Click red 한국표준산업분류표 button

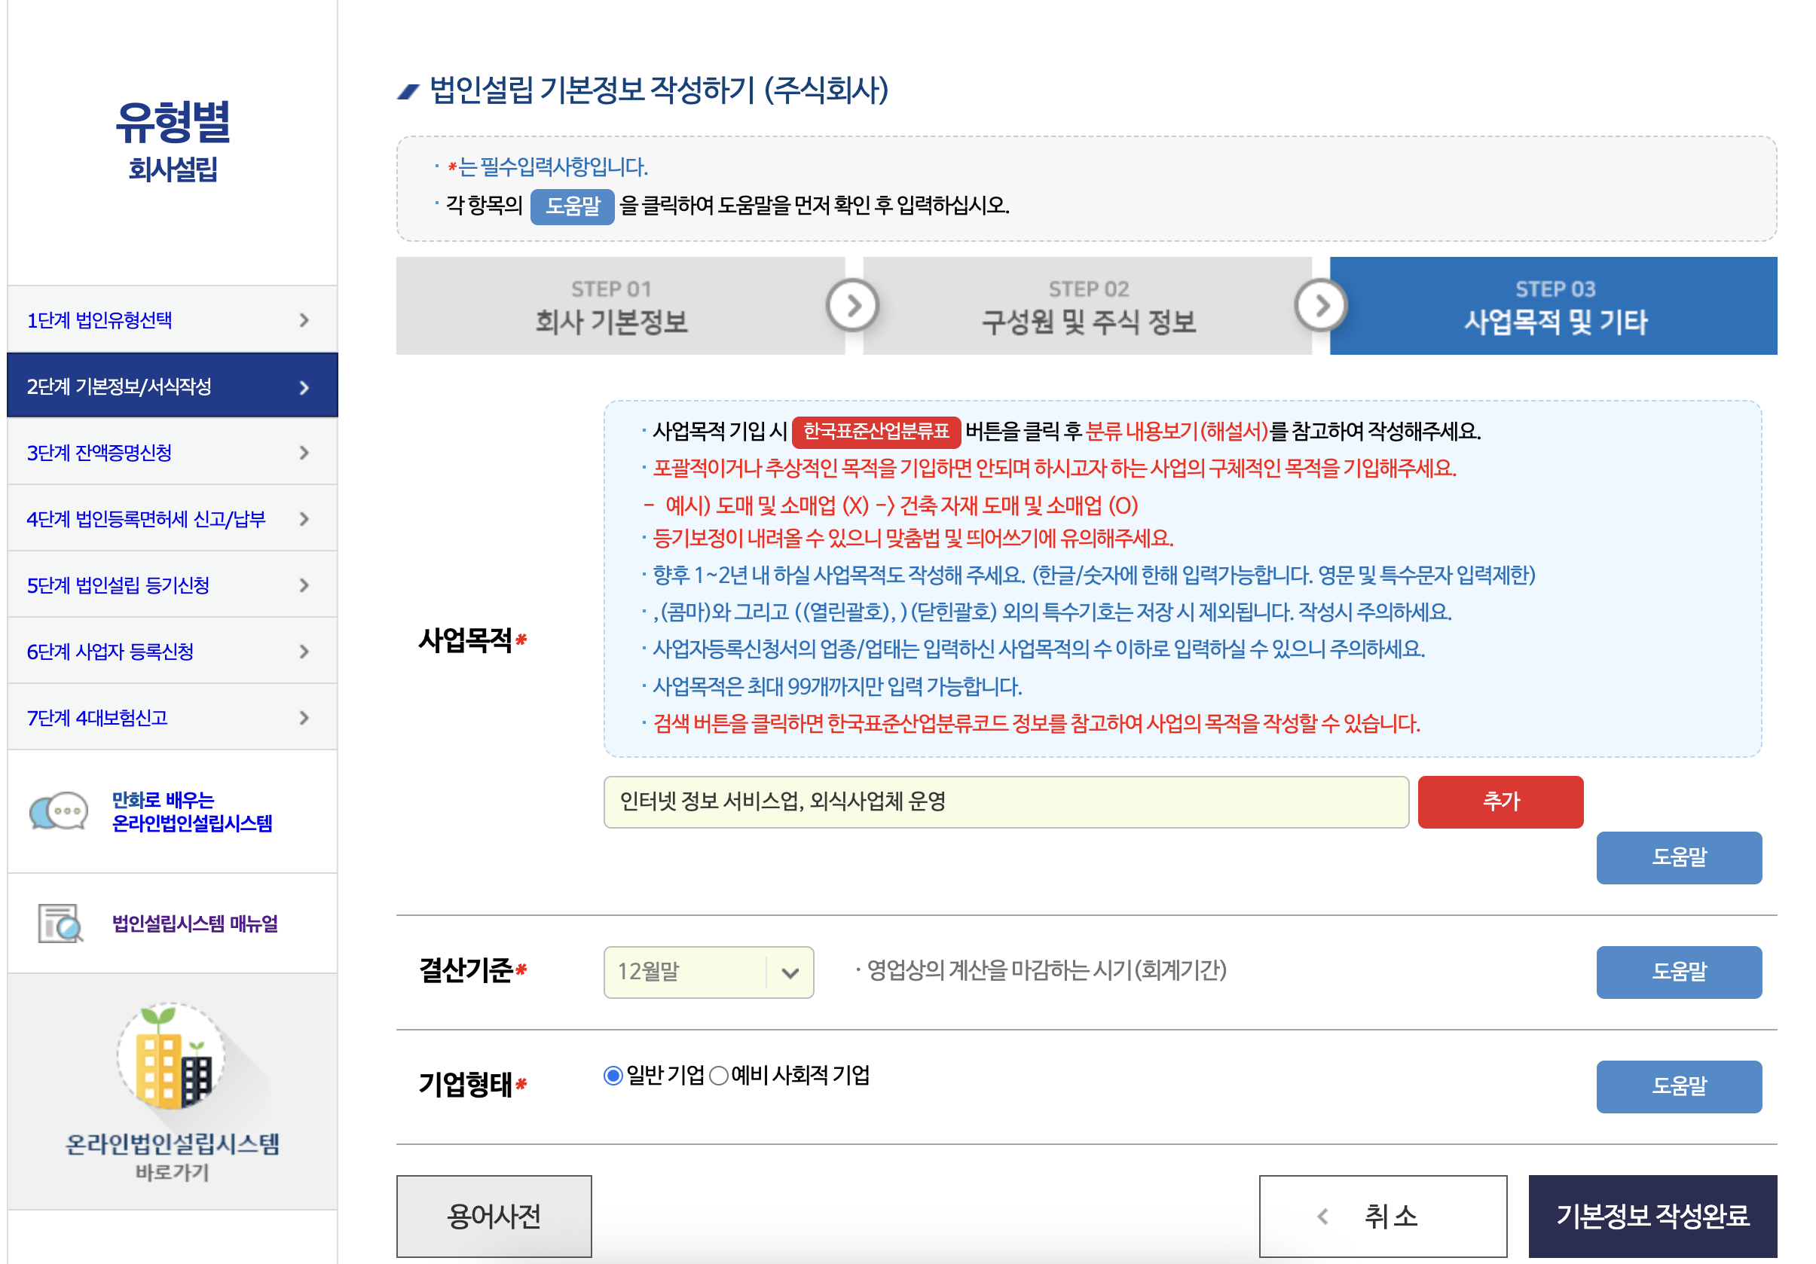[x=876, y=432]
